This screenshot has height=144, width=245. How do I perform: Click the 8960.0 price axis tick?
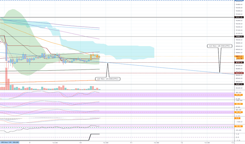(239, 46)
